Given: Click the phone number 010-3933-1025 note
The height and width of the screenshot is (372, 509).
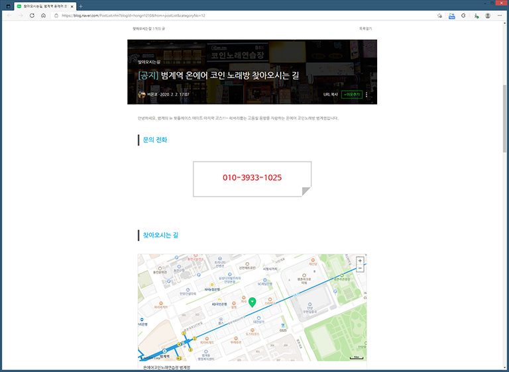Looking at the screenshot, I should click(252, 178).
